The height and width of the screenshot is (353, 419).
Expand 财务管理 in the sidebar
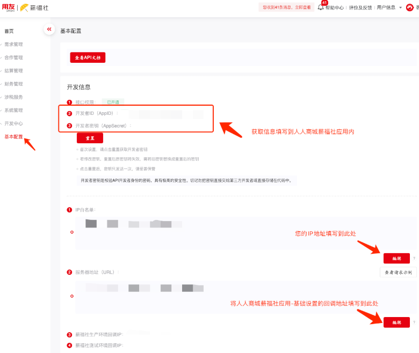point(13,84)
